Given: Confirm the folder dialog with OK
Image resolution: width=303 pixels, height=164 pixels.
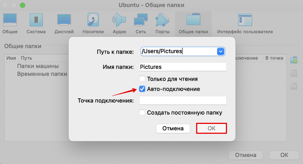Looking at the screenshot, I should pyautogui.click(x=211, y=128).
